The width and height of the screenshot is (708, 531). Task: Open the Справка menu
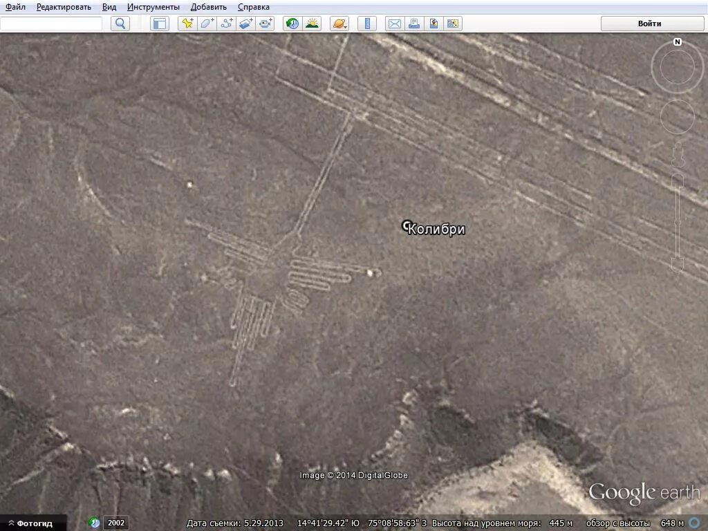click(x=253, y=7)
